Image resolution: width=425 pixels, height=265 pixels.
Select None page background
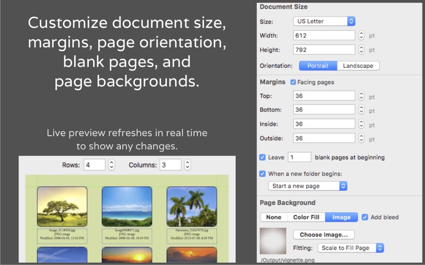point(274,217)
